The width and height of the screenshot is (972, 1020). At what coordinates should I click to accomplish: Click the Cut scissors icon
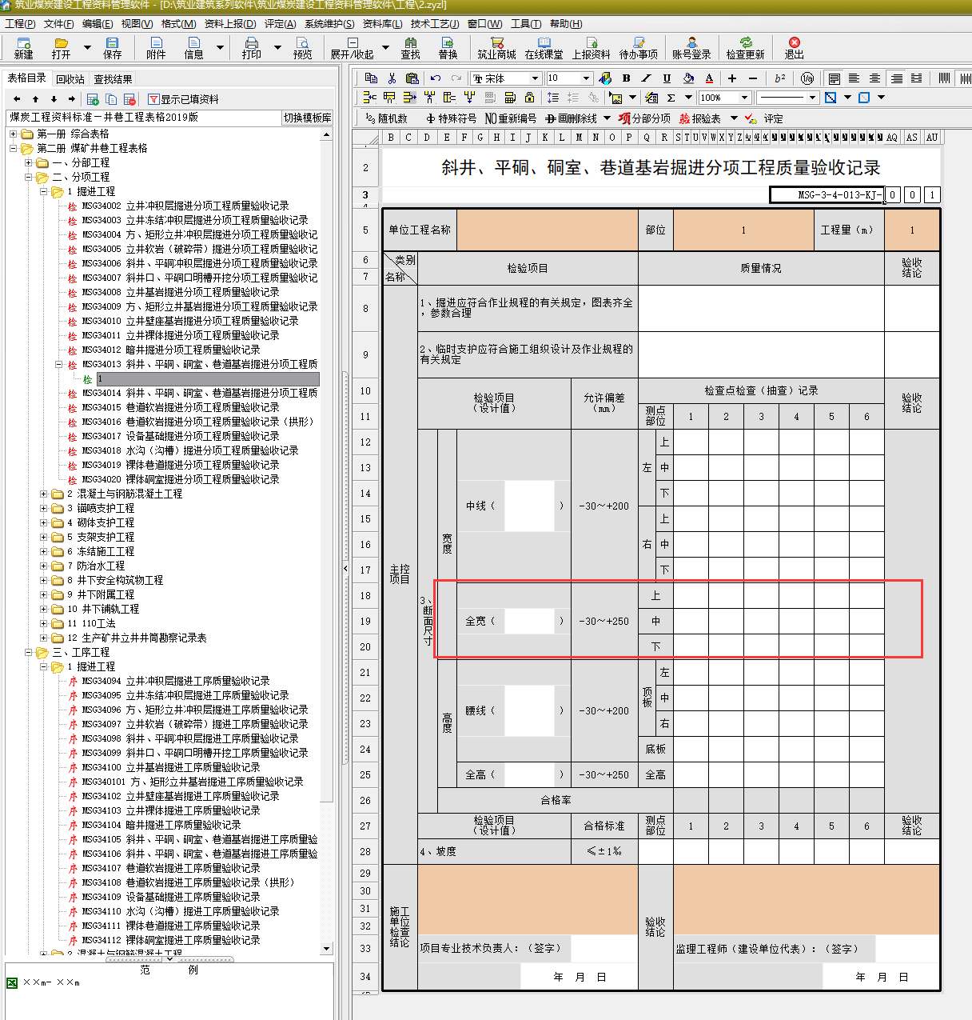[392, 78]
